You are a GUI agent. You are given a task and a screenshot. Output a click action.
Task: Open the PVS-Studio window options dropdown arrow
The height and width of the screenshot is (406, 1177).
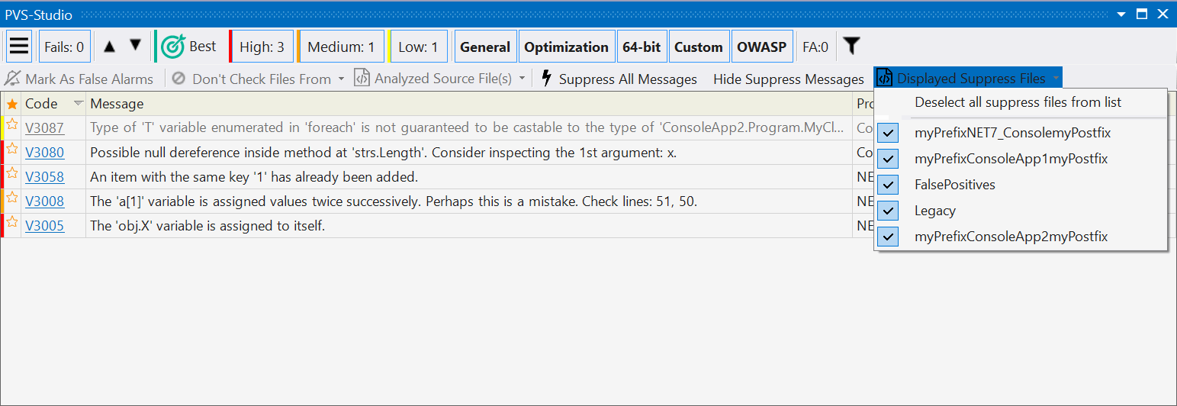pyautogui.click(x=1121, y=14)
